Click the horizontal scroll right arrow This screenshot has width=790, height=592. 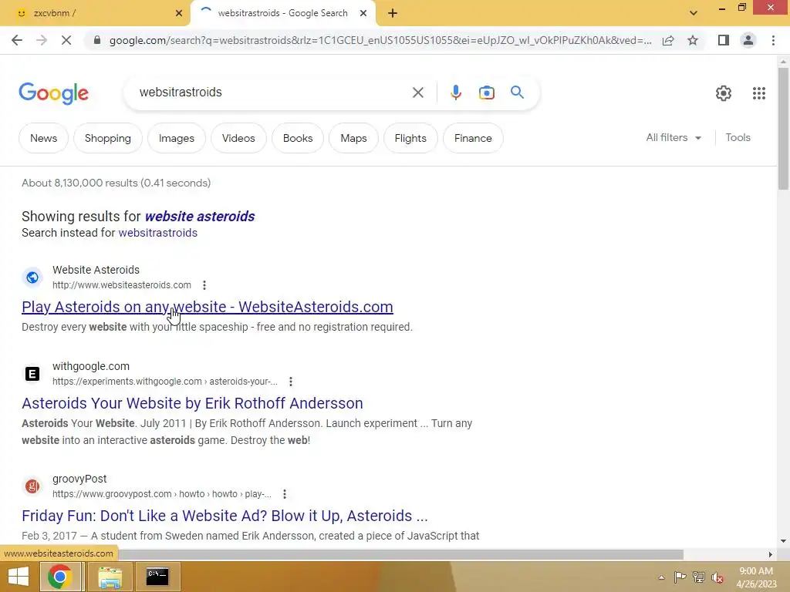tap(771, 554)
